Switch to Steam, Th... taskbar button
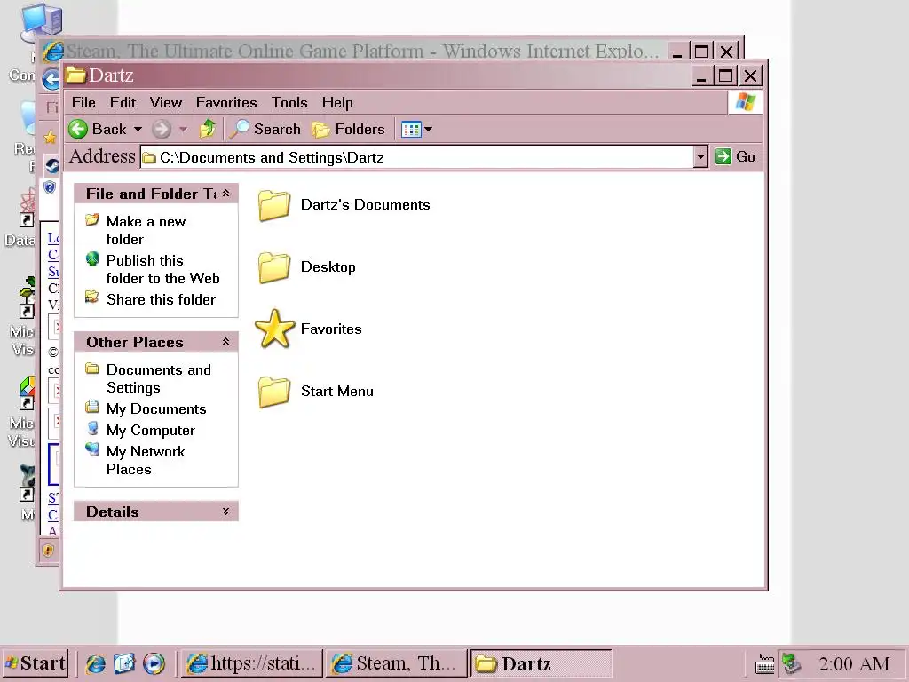This screenshot has width=909, height=682. pos(397,662)
